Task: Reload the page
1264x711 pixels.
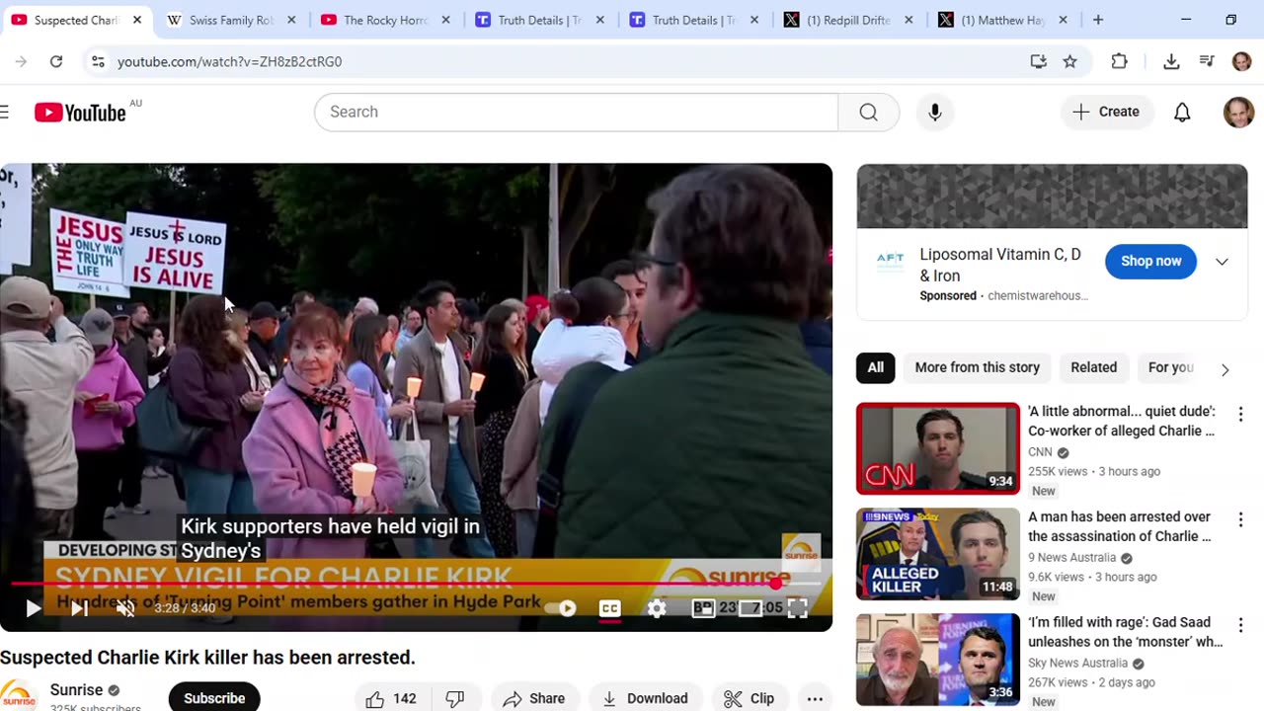Action: [x=56, y=61]
